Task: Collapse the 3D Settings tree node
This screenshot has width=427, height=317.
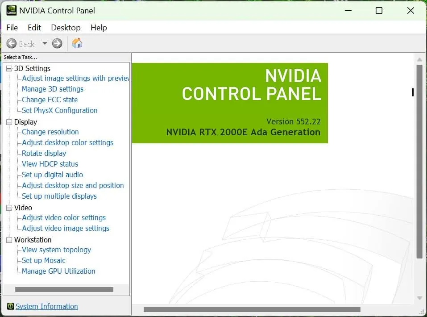Action: 9,68
